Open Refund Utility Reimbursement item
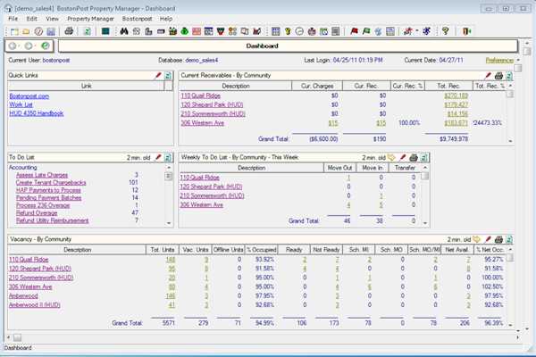The image size is (536, 357). pos(53,220)
